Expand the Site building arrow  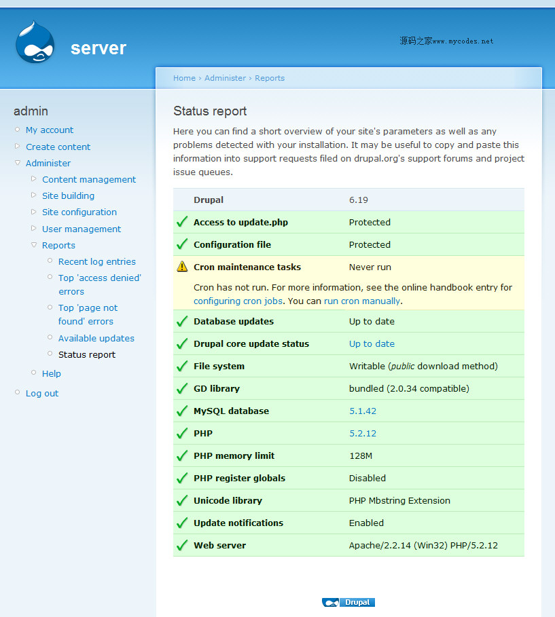tap(33, 195)
